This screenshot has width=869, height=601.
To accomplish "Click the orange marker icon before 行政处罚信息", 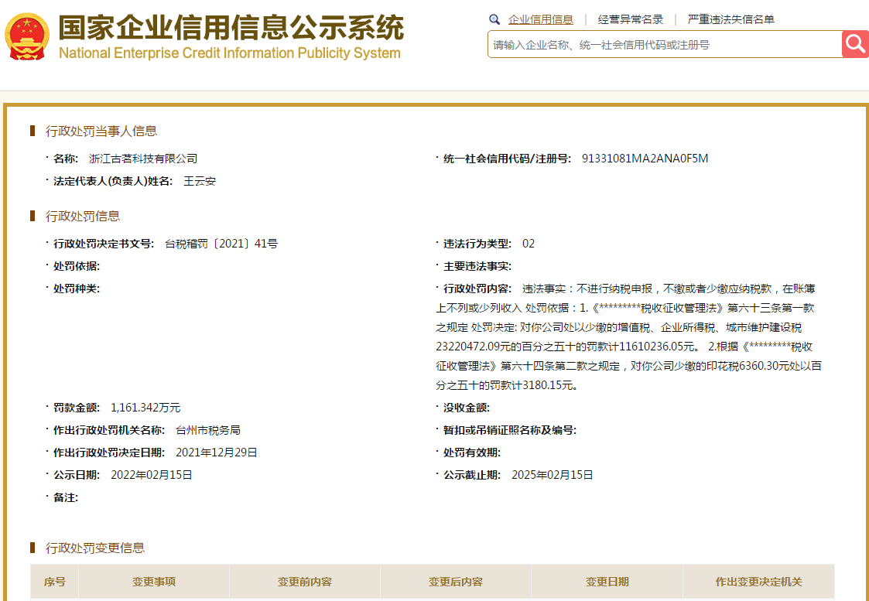I will pos(33,216).
